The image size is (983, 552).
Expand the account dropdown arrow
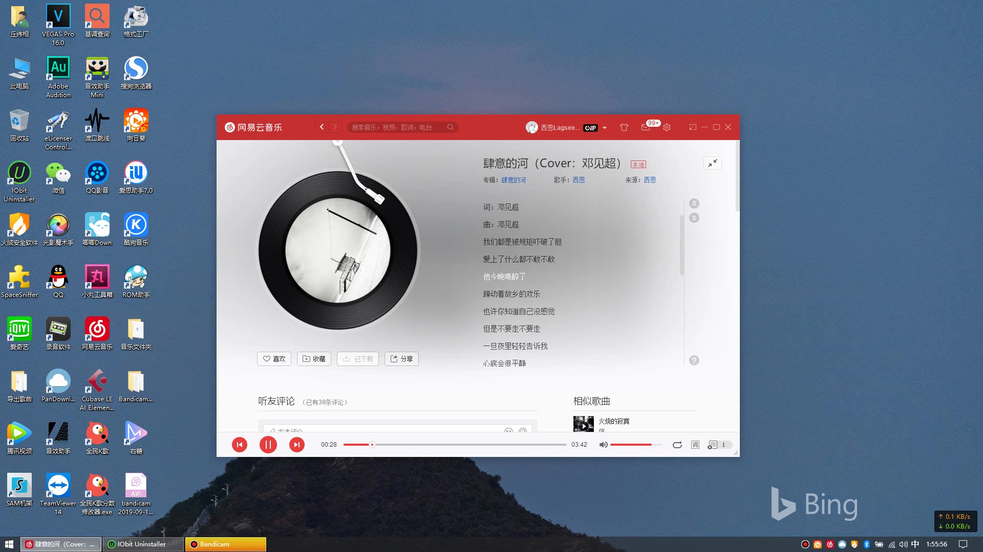(605, 128)
